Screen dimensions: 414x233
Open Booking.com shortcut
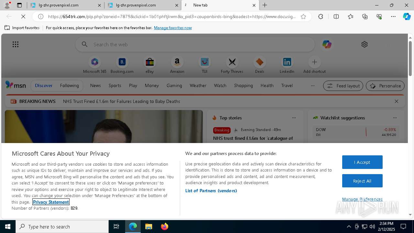pyautogui.click(x=122, y=65)
